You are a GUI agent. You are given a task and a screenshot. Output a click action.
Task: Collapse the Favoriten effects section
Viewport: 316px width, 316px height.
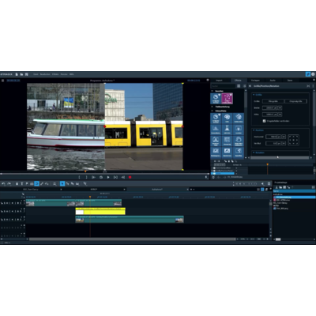click(x=213, y=91)
